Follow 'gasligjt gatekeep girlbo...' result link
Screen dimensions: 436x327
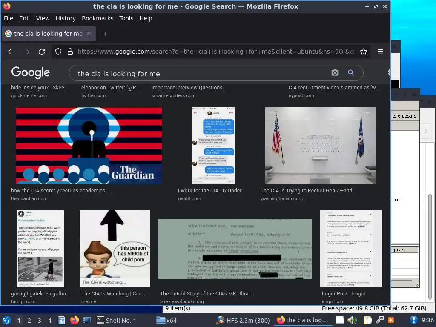(x=40, y=293)
